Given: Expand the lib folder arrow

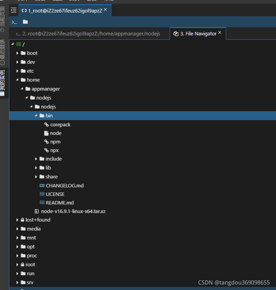Looking at the screenshot, I should click(x=36, y=168).
